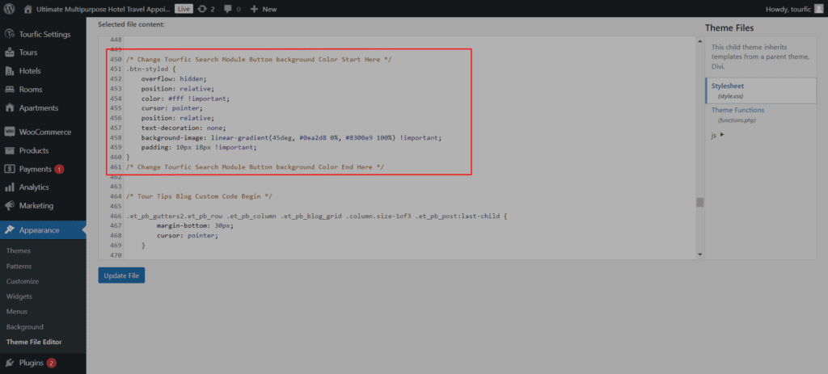828x374 pixels.
Task: Click the WordPress logo icon
Action: [10, 9]
